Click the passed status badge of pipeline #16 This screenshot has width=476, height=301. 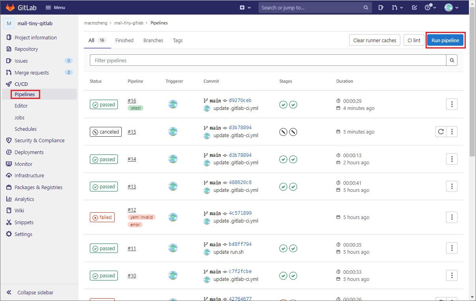click(104, 104)
